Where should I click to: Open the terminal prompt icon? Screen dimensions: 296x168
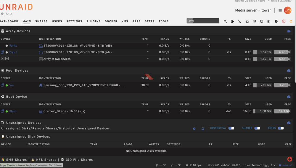pyautogui.click(x=239, y=22)
